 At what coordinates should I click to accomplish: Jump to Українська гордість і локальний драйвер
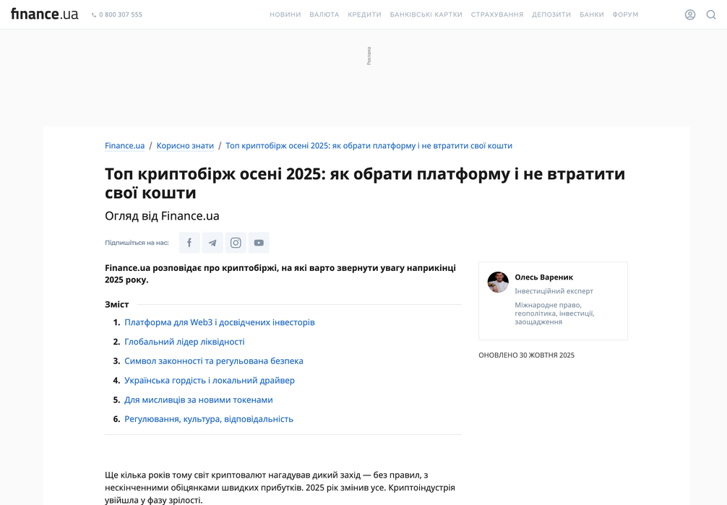click(x=209, y=380)
